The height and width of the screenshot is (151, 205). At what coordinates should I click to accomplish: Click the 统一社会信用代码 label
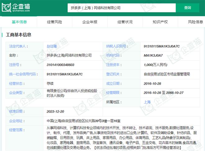click(22, 74)
